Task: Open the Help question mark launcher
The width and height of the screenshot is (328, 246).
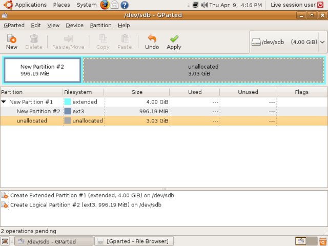Action: 125,5
